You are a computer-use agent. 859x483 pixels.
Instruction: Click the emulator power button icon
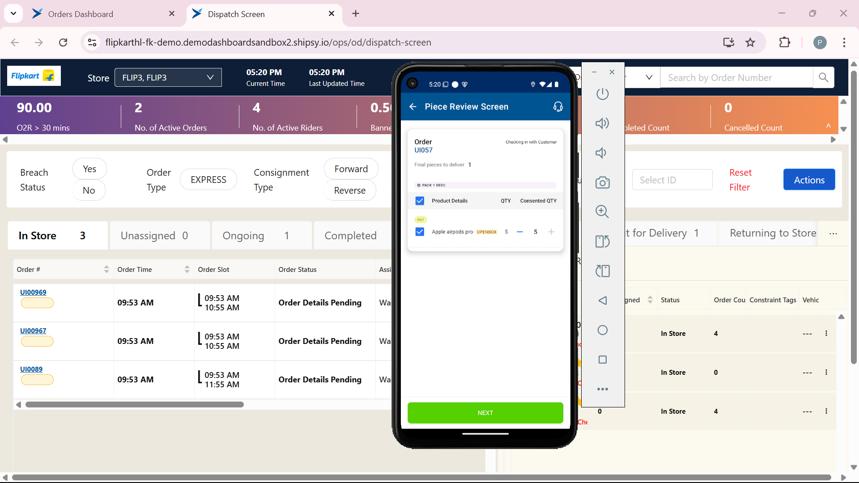[603, 94]
